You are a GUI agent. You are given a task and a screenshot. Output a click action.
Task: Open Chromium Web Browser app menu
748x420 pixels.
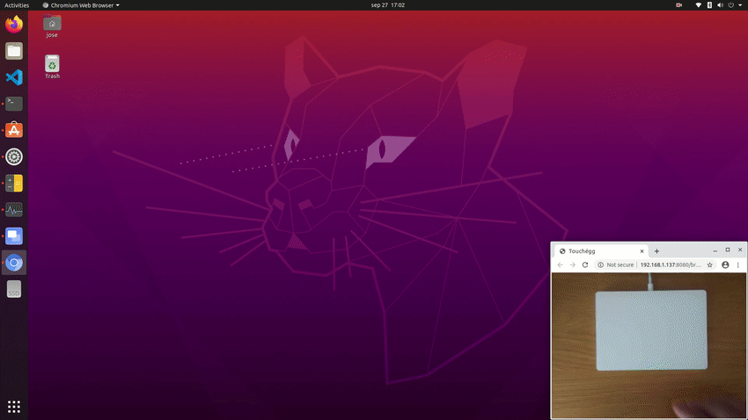(81, 5)
